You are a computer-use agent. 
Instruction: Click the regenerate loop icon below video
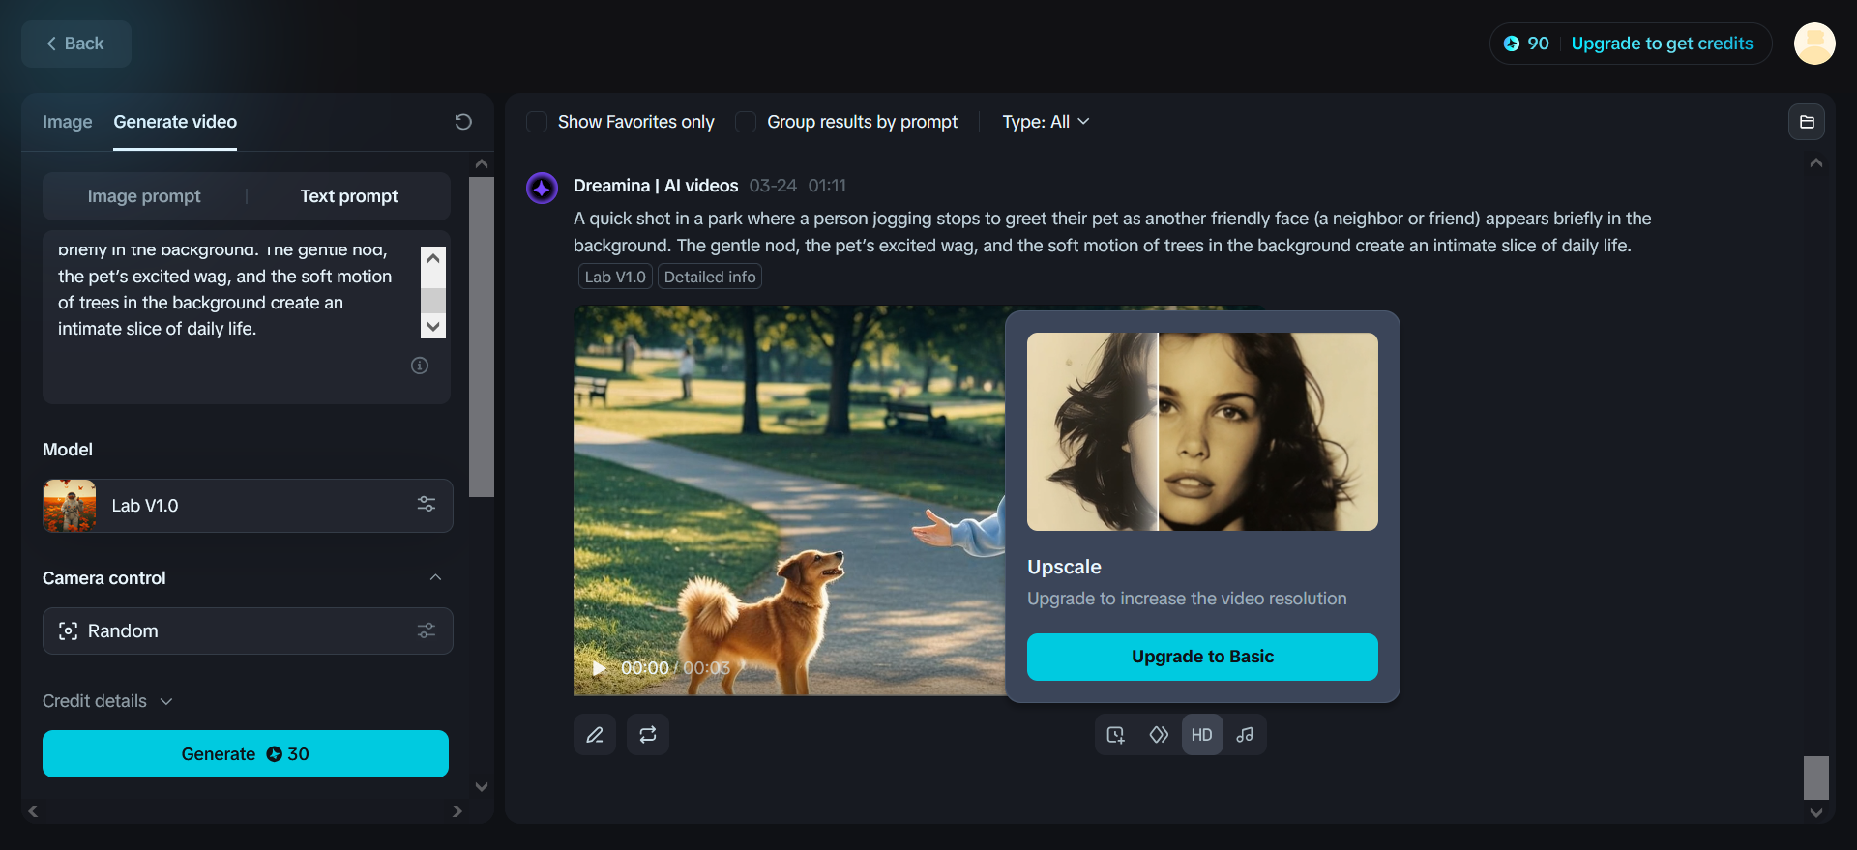point(648,735)
